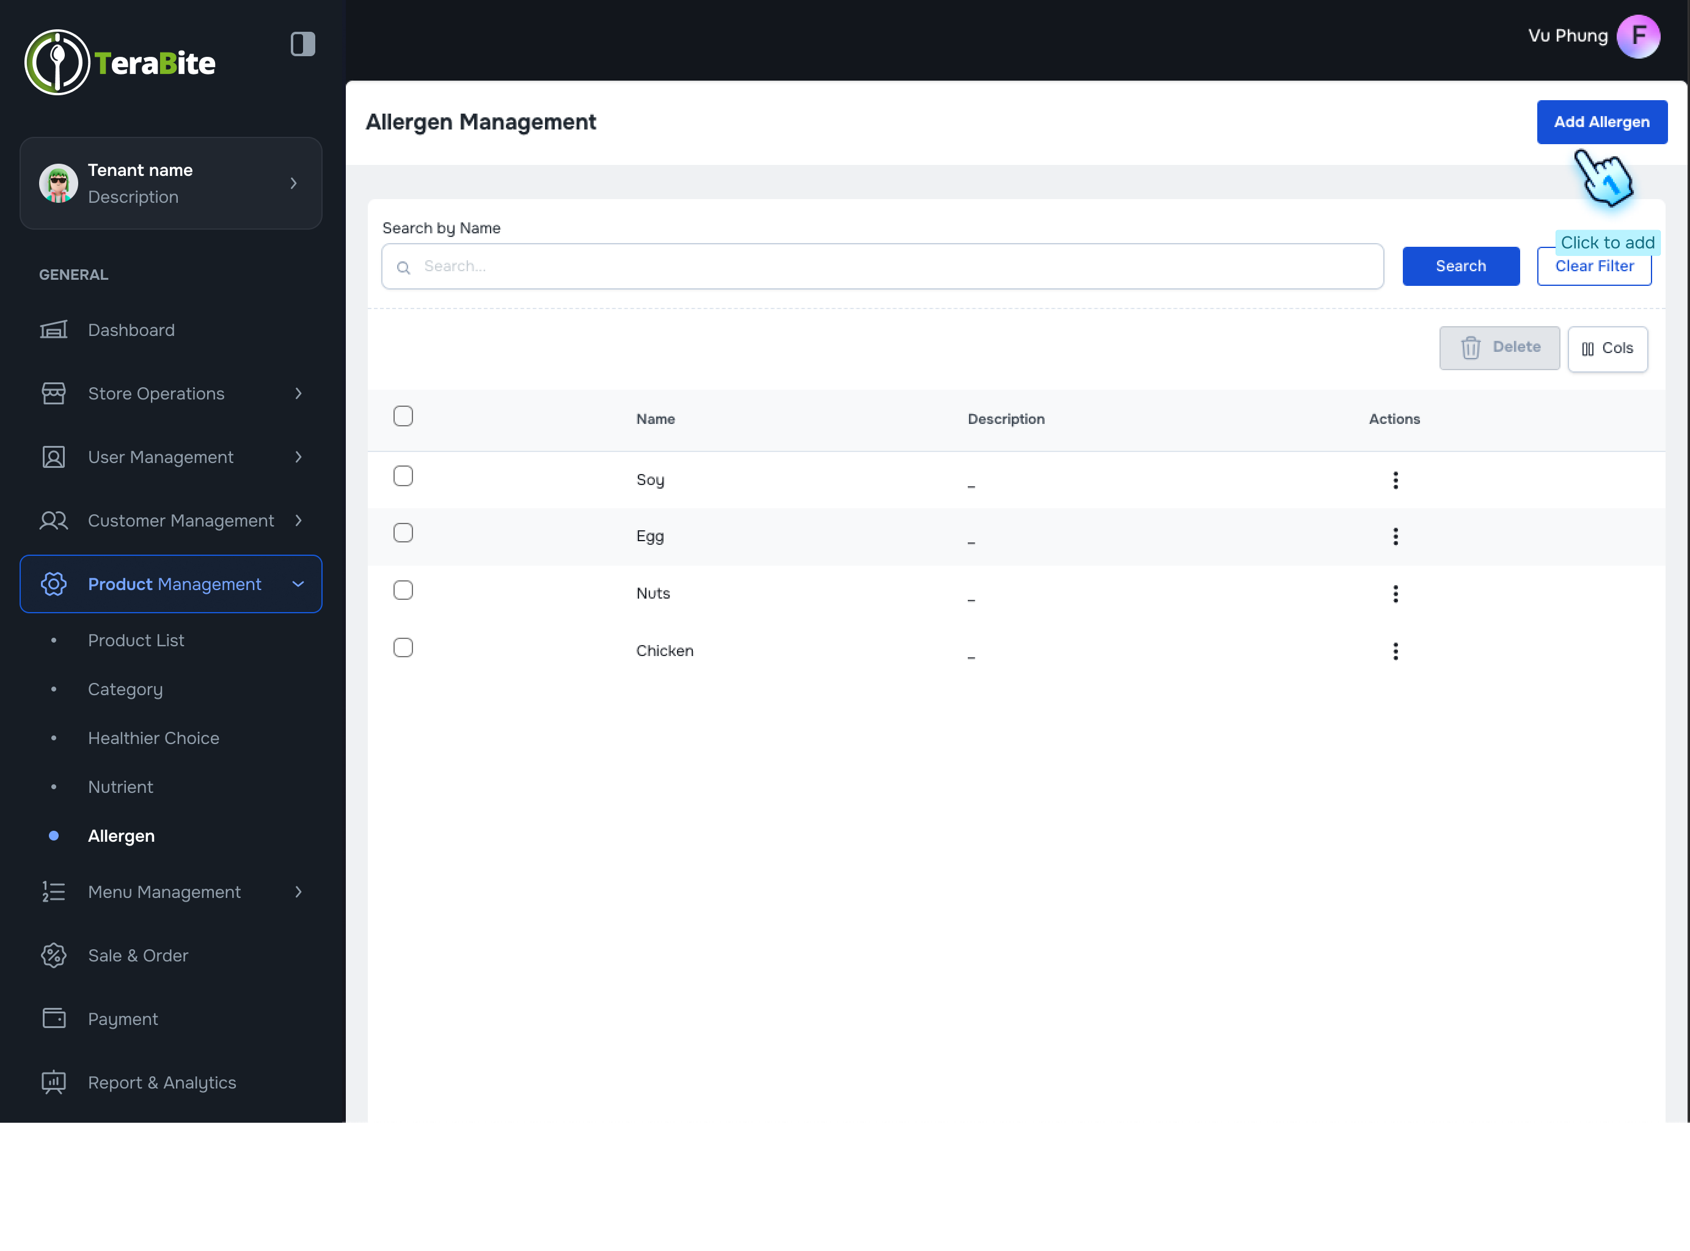Tick the select-all checkbox in table header

403,417
